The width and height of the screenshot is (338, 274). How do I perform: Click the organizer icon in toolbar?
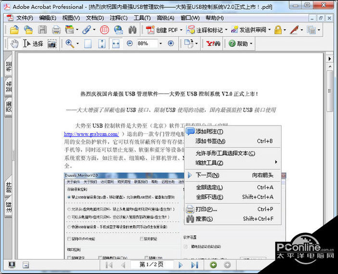[70, 30]
